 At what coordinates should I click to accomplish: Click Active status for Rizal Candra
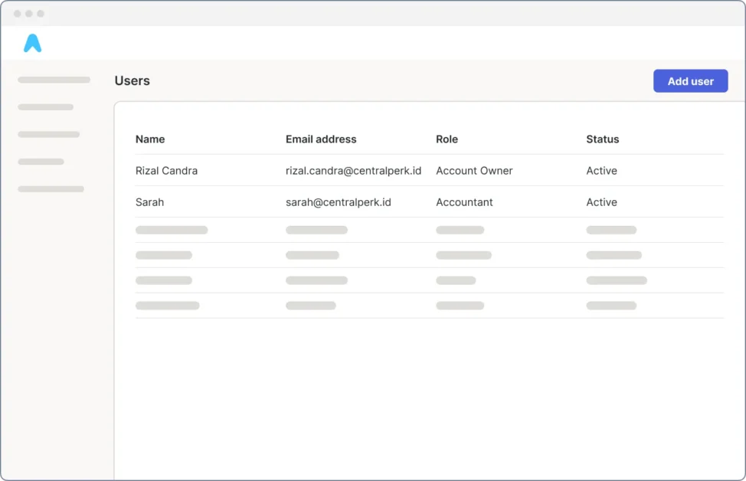tap(601, 171)
